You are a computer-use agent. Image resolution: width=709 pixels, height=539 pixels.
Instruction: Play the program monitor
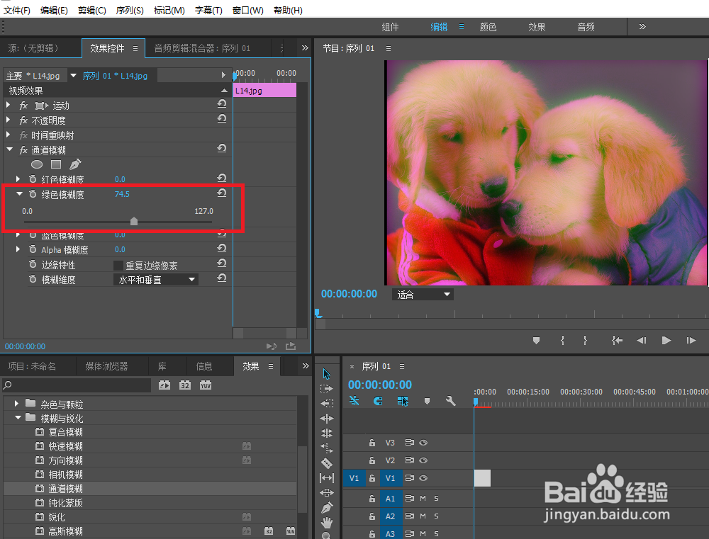pos(666,340)
